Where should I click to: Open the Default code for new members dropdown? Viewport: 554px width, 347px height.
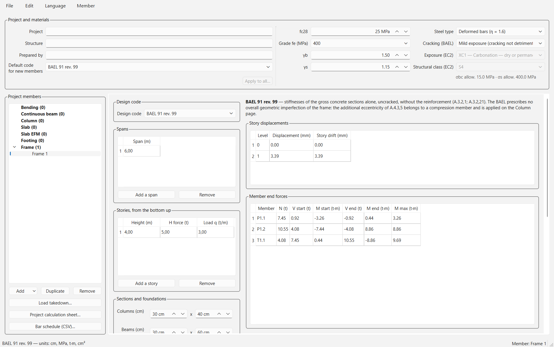(x=159, y=67)
